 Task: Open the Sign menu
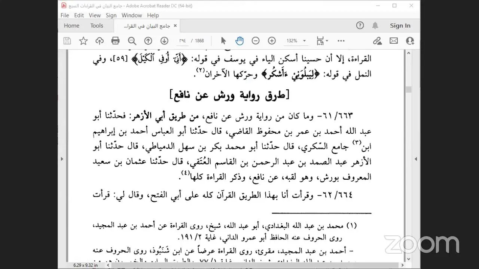111,15
